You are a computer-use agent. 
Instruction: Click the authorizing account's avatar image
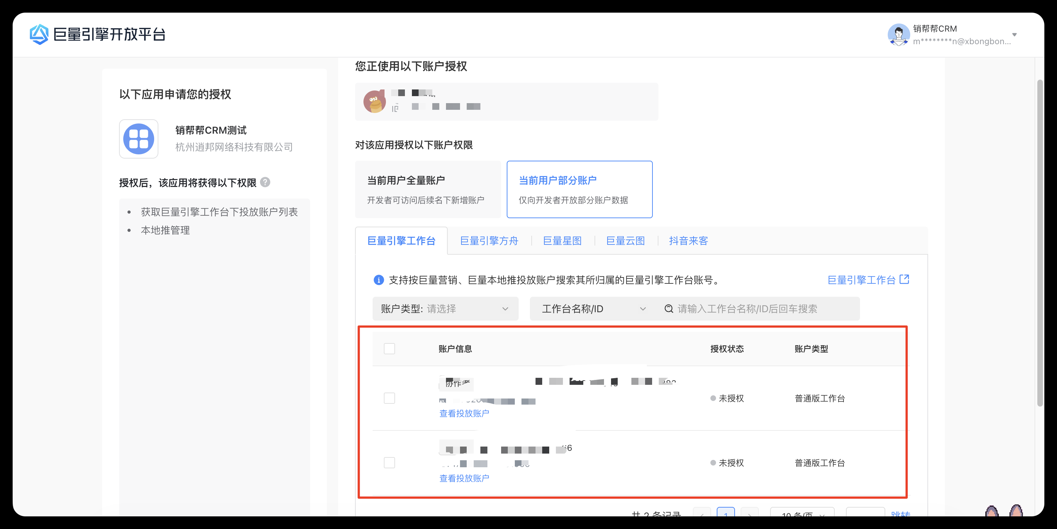(x=375, y=102)
